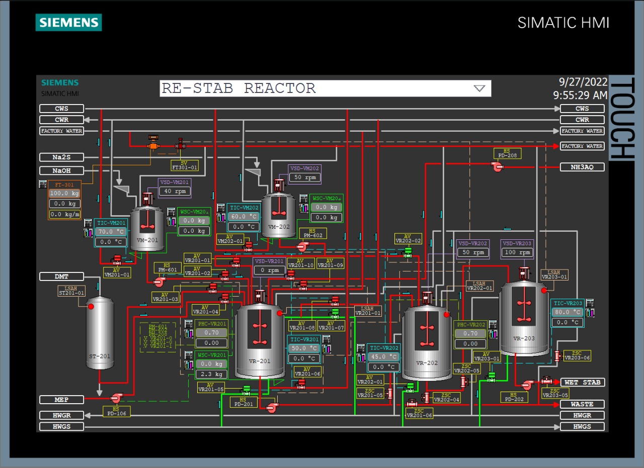The height and width of the screenshot is (468, 644).
Task: Click the ZSC VR203-06 manual valve
Action: pos(557,356)
